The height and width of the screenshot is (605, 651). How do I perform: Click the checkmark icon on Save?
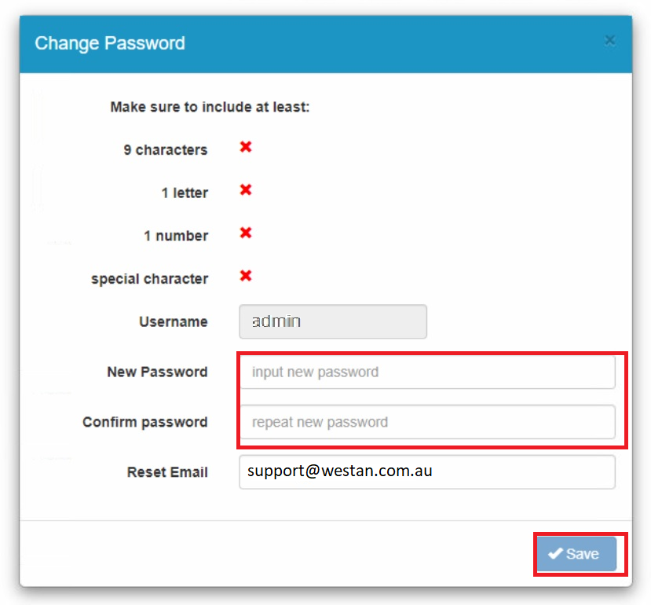click(555, 554)
